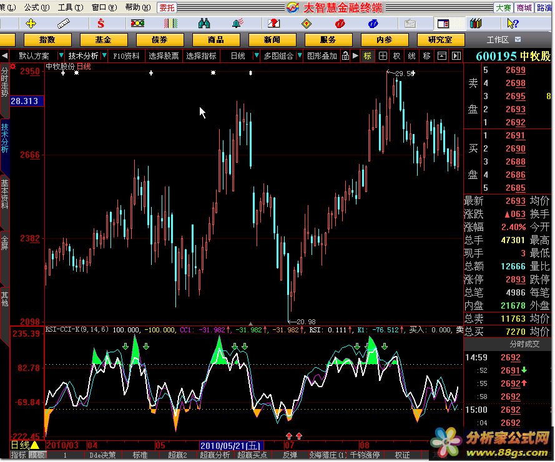555x462 pixels.
Task: Select the Dde决策 bottom indicator tab
Action: pos(102,455)
